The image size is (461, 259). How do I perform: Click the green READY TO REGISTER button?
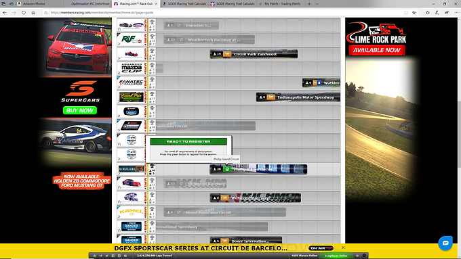pyautogui.click(x=188, y=141)
